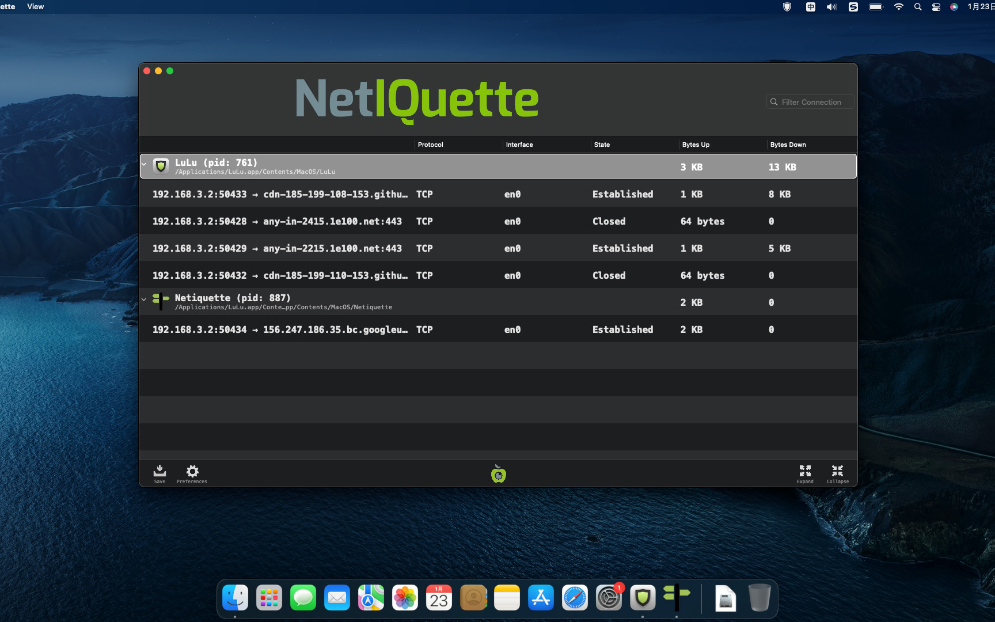Open Safari from the Dock
Viewport: 995px width, 622px height.
click(575, 598)
